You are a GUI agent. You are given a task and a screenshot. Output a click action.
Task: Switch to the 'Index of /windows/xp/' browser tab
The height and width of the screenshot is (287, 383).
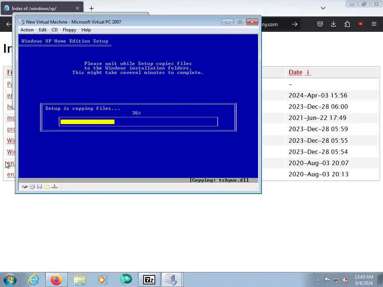[42, 8]
